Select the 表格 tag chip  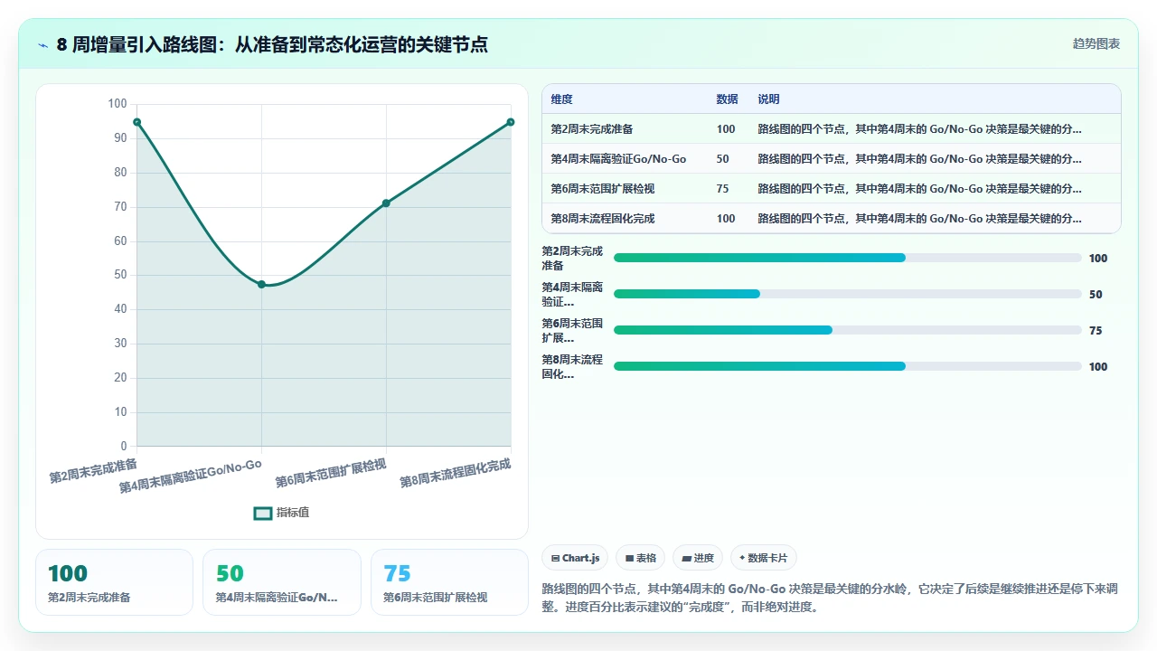click(x=641, y=558)
